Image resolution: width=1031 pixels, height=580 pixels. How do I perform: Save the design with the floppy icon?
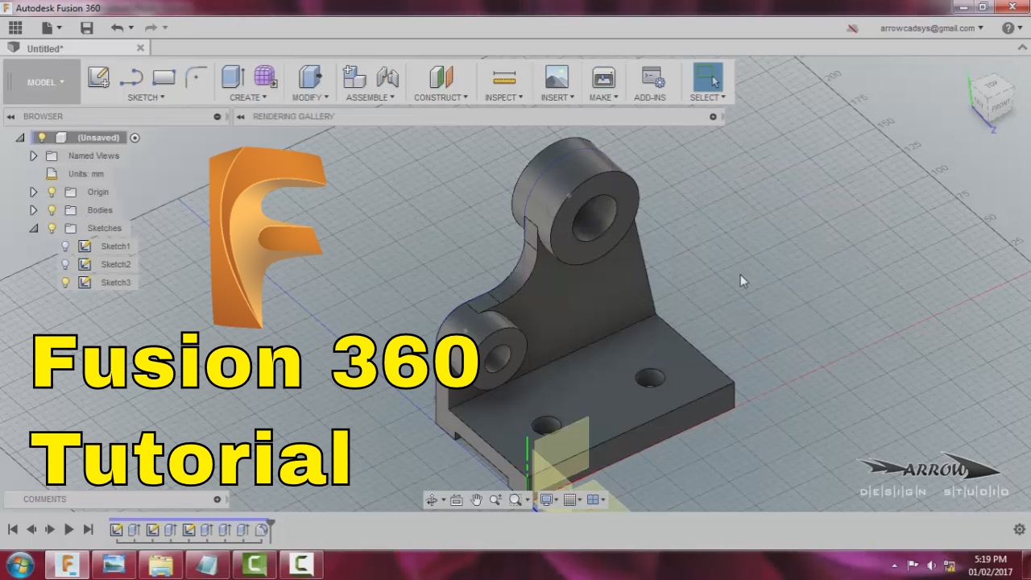click(87, 28)
